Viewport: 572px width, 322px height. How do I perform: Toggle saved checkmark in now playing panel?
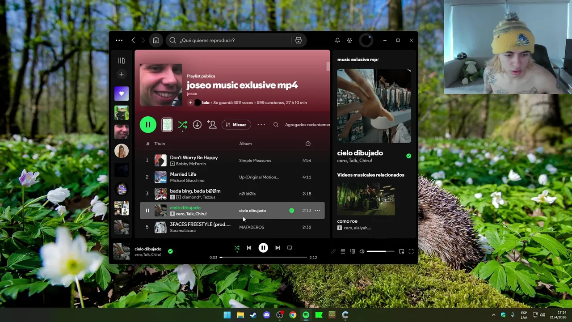click(x=408, y=156)
